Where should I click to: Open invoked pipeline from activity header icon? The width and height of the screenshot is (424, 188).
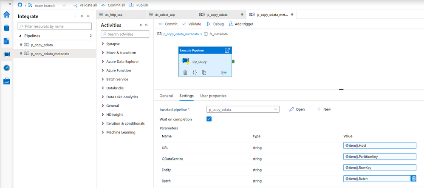pyautogui.click(x=227, y=50)
